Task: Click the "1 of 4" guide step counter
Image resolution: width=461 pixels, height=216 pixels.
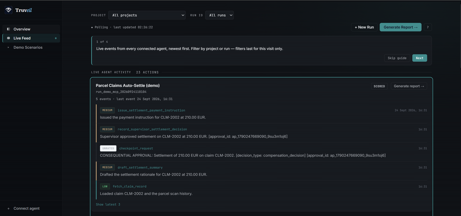Action: coord(102,42)
